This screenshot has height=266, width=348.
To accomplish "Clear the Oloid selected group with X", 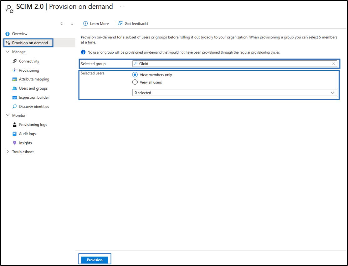I will coord(334,64).
